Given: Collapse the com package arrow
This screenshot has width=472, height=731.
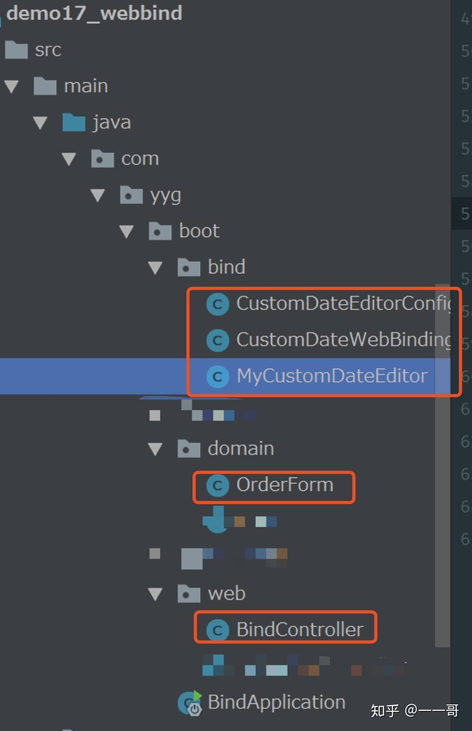Looking at the screenshot, I should (69, 159).
